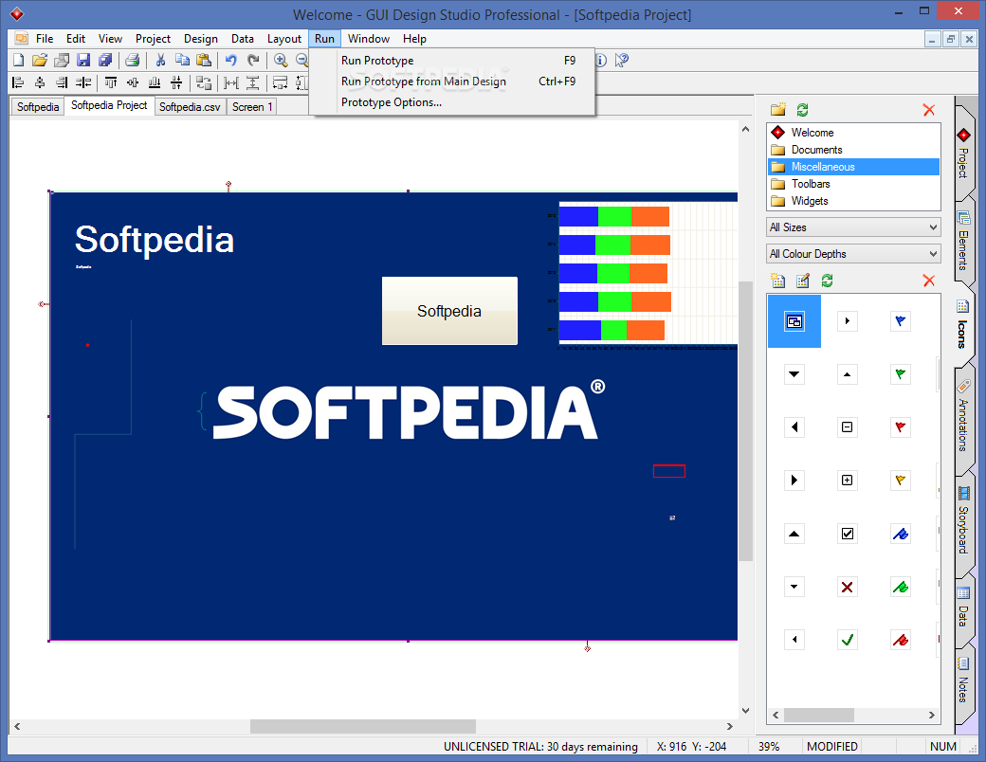This screenshot has height=762, width=986.
Task: Click the Cut scissors icon
Action: click(160, 60)
